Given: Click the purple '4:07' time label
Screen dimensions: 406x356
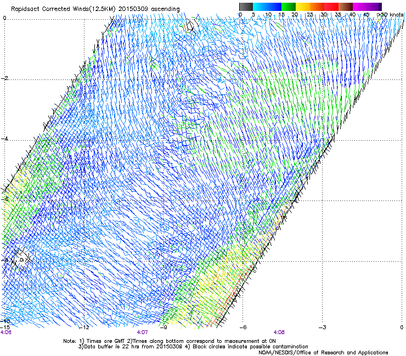Looking at the screenshot, I should (x=143, y=332).
